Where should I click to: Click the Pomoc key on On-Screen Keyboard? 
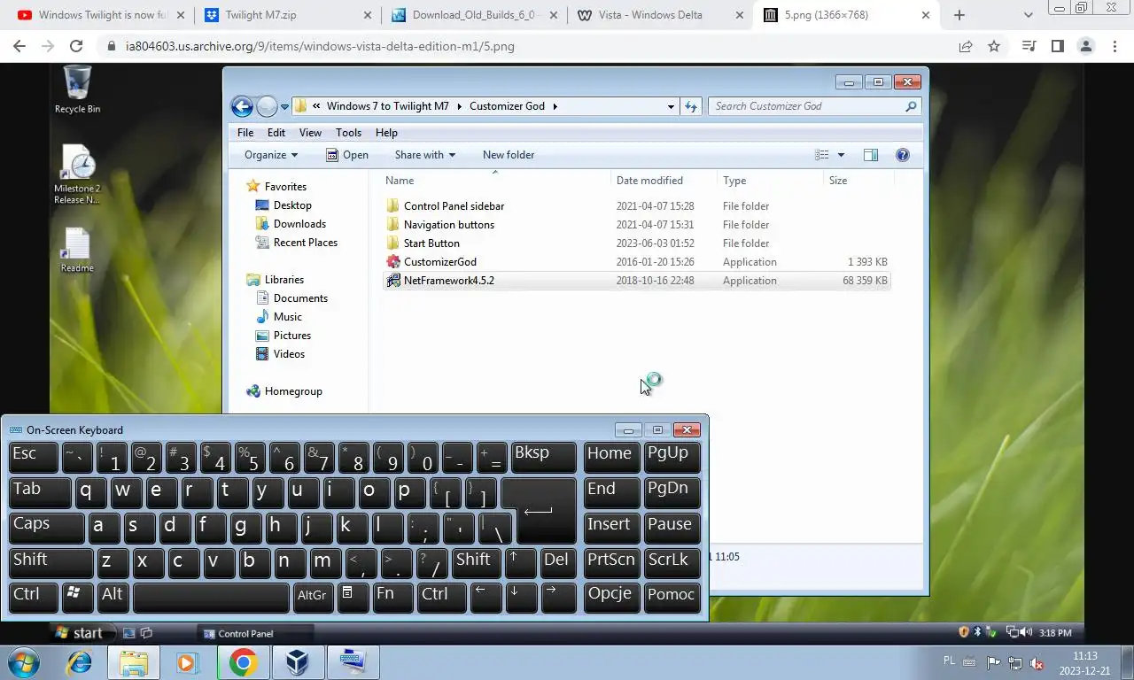672,599
